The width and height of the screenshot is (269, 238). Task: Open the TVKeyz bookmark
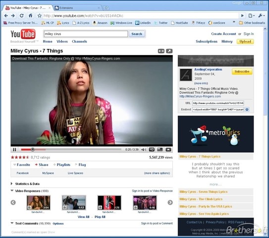pyautogui.click(x=198, y=23)
